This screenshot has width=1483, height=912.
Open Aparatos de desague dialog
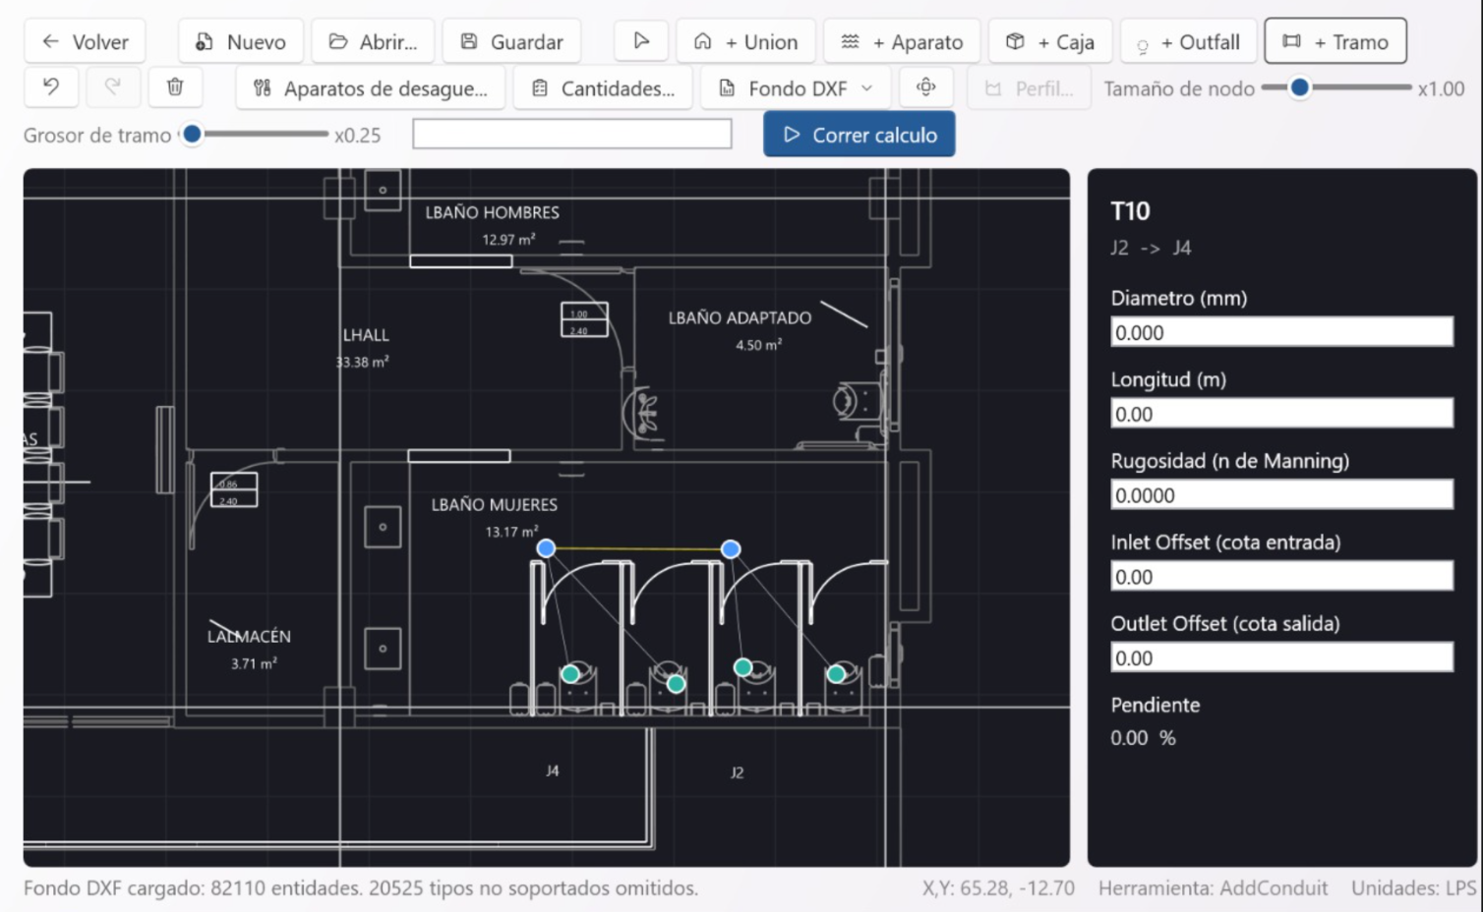pos(371,88)
